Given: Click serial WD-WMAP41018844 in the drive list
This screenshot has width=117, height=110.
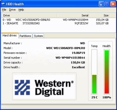Looking at the screenshot, I should coord(75,20).
